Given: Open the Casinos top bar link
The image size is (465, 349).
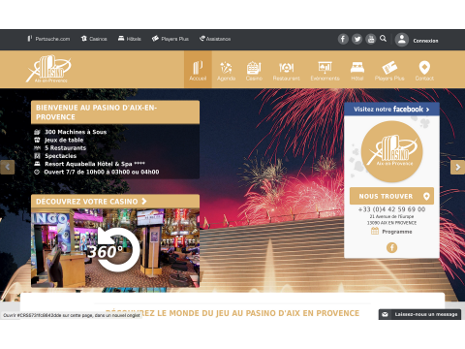Looking at the screenshot, I should [x=94, y=39].
